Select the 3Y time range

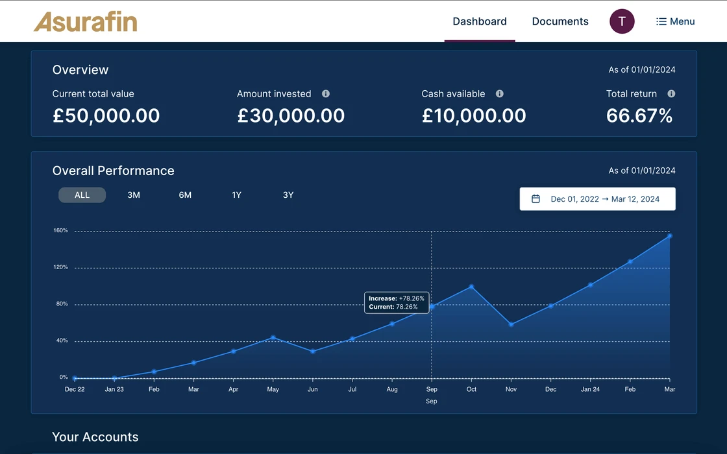tap(288, 195)
